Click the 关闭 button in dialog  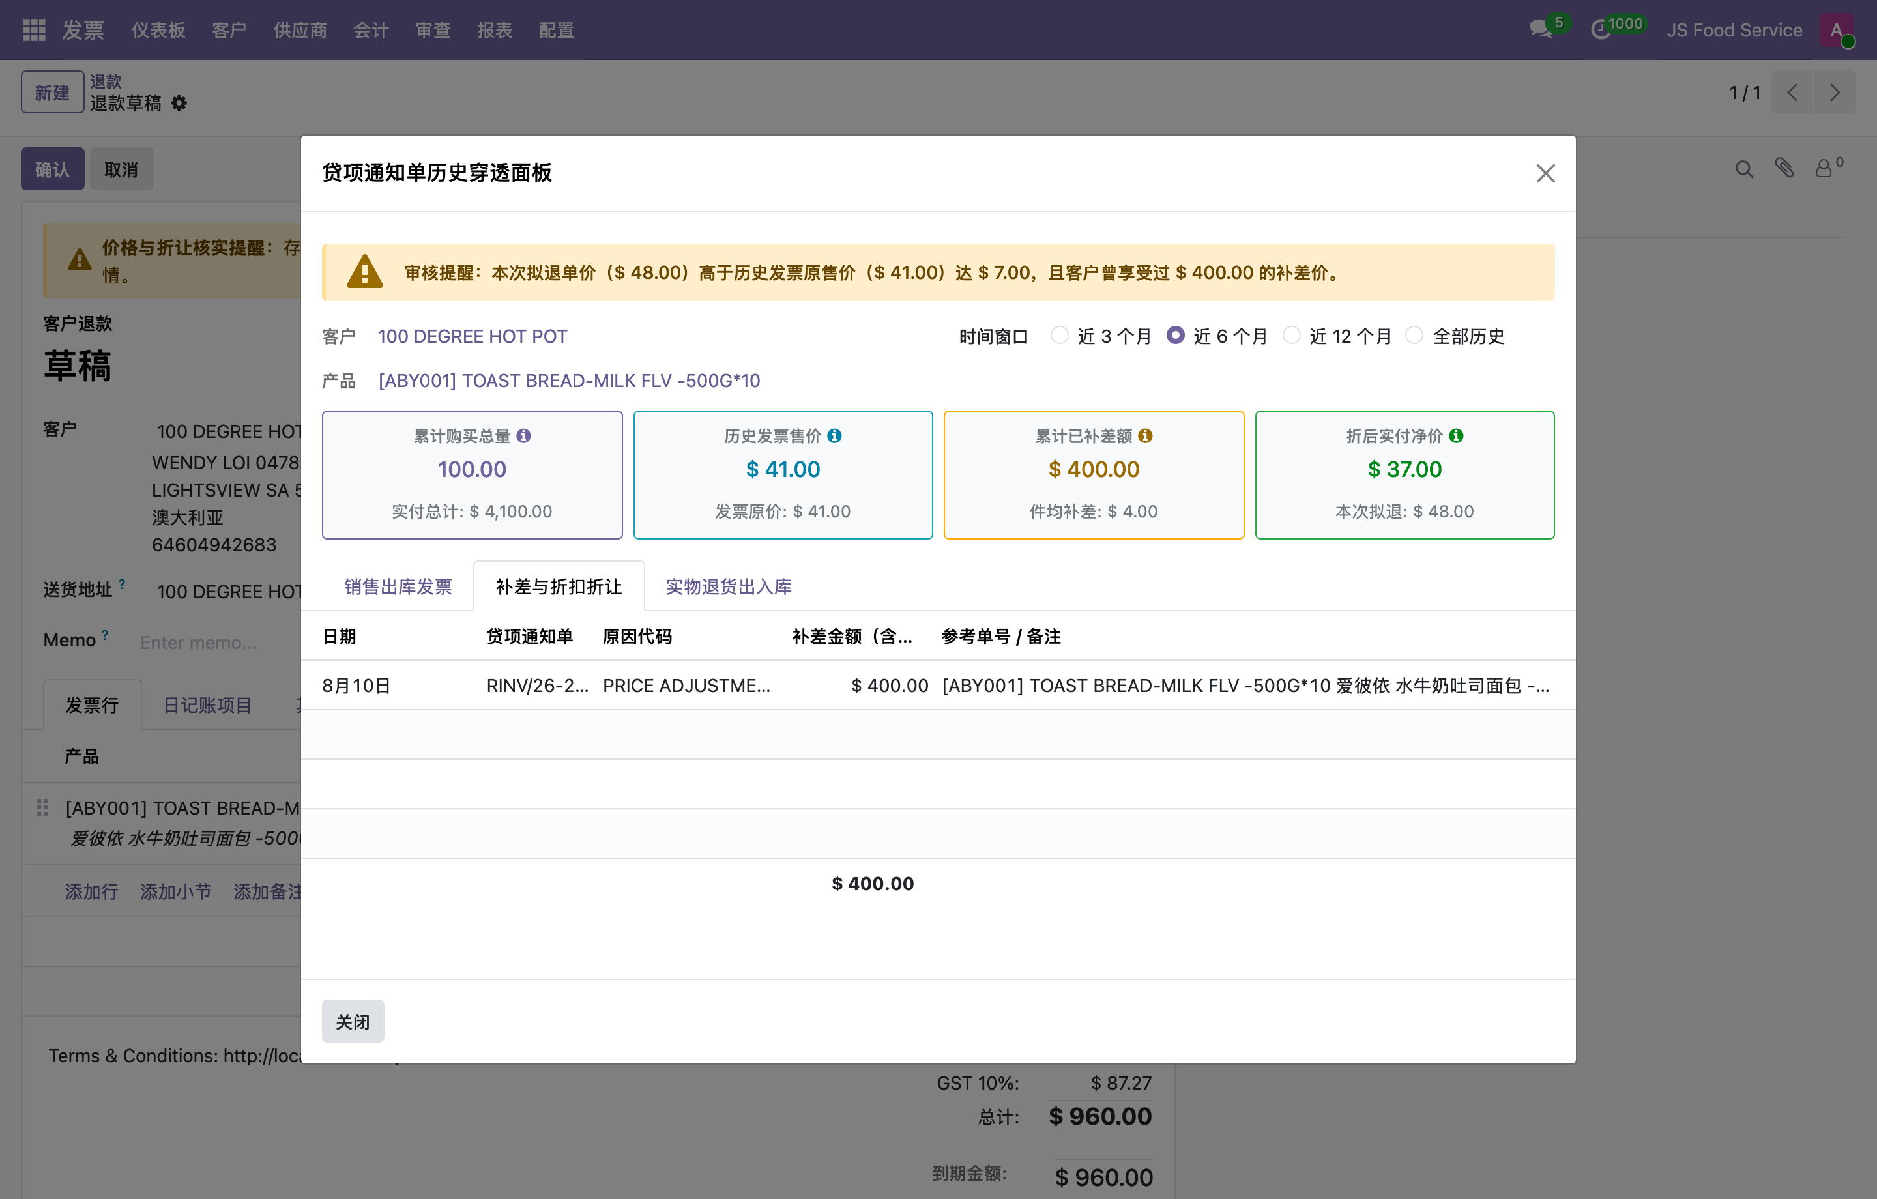click(x=353, y=1020)
